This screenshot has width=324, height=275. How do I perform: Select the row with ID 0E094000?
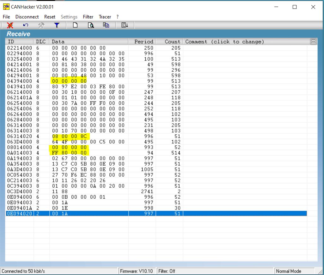tap(156, 197)
